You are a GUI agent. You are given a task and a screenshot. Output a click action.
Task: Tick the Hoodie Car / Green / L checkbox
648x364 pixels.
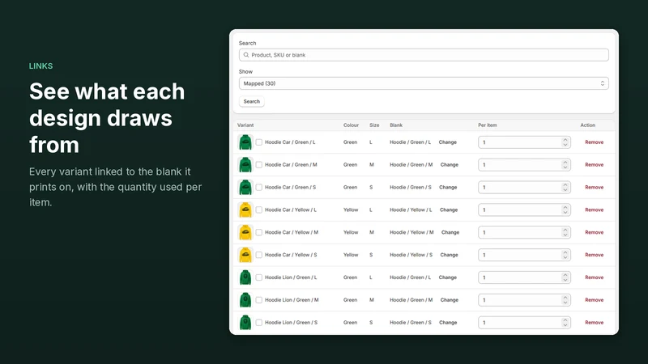(258, 142)
